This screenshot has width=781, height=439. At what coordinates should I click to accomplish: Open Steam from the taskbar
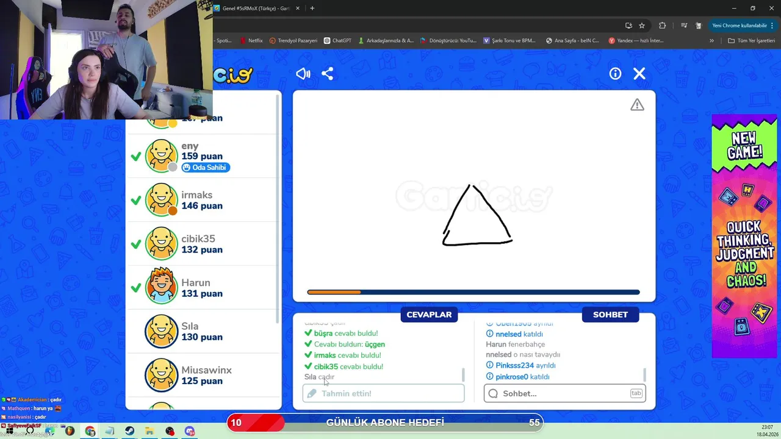(x=130, y=431)
